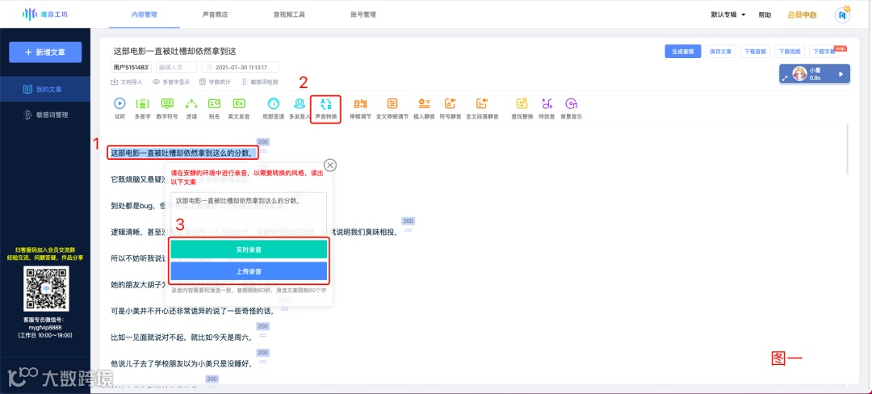Click the 下载视频 button
The height and width of the screenshot is (394, 872).
790,51
